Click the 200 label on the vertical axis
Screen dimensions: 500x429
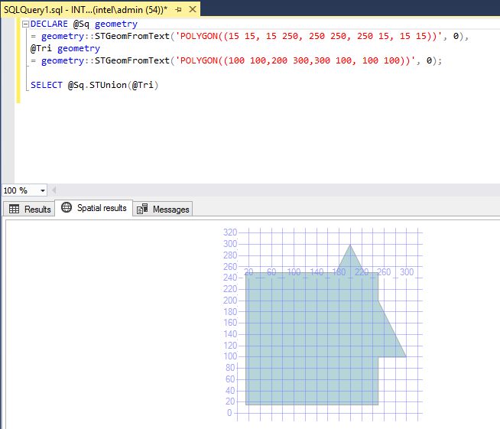click(x=230, y=301)
